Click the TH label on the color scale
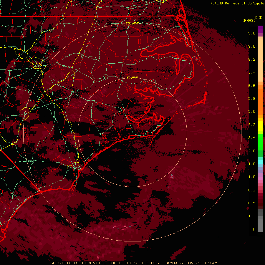Image resolution: width=265 pixels, height=265 pixels. tap(253, 229)
